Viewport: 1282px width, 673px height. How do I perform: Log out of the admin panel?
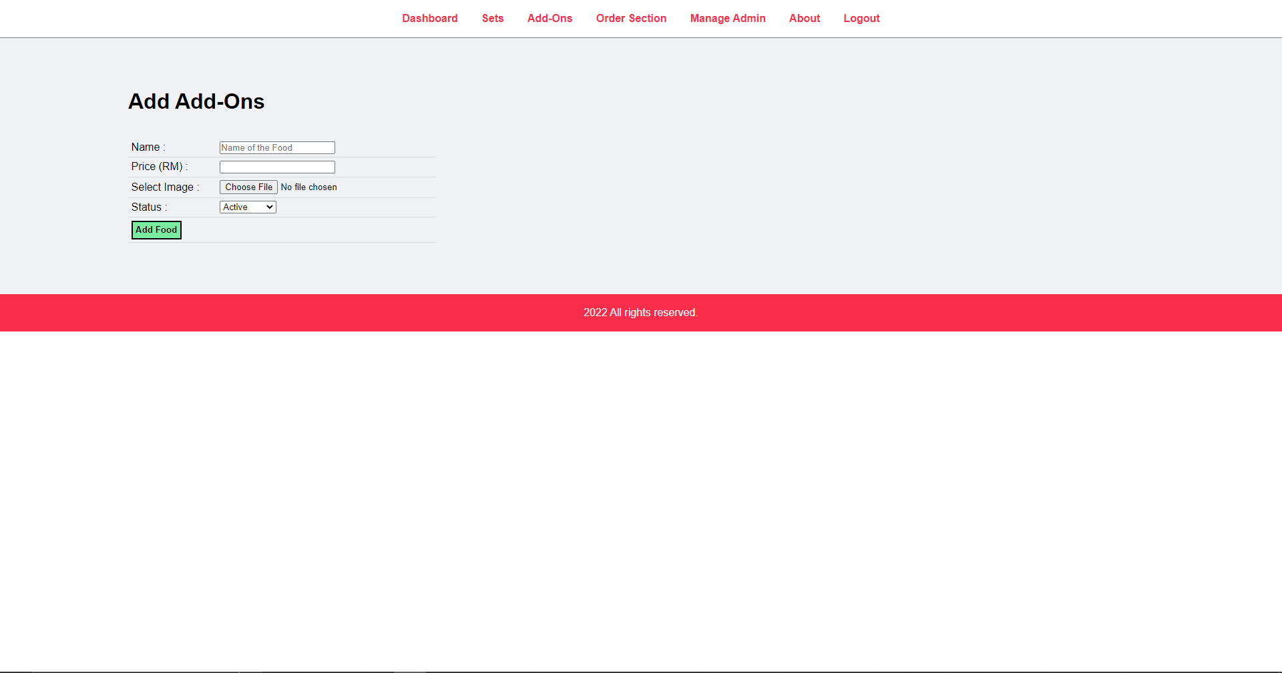point(861,18)
